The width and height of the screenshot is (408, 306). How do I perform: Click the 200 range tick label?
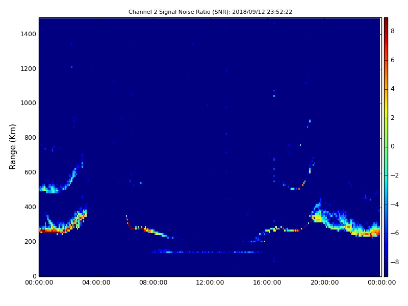[30, 241]
